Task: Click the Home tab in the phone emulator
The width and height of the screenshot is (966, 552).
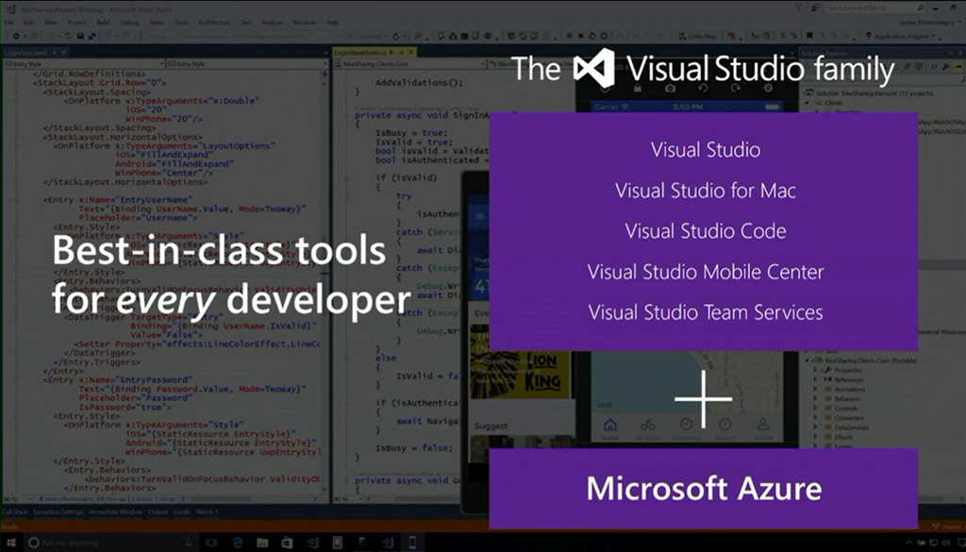Action: pos(610,428)
